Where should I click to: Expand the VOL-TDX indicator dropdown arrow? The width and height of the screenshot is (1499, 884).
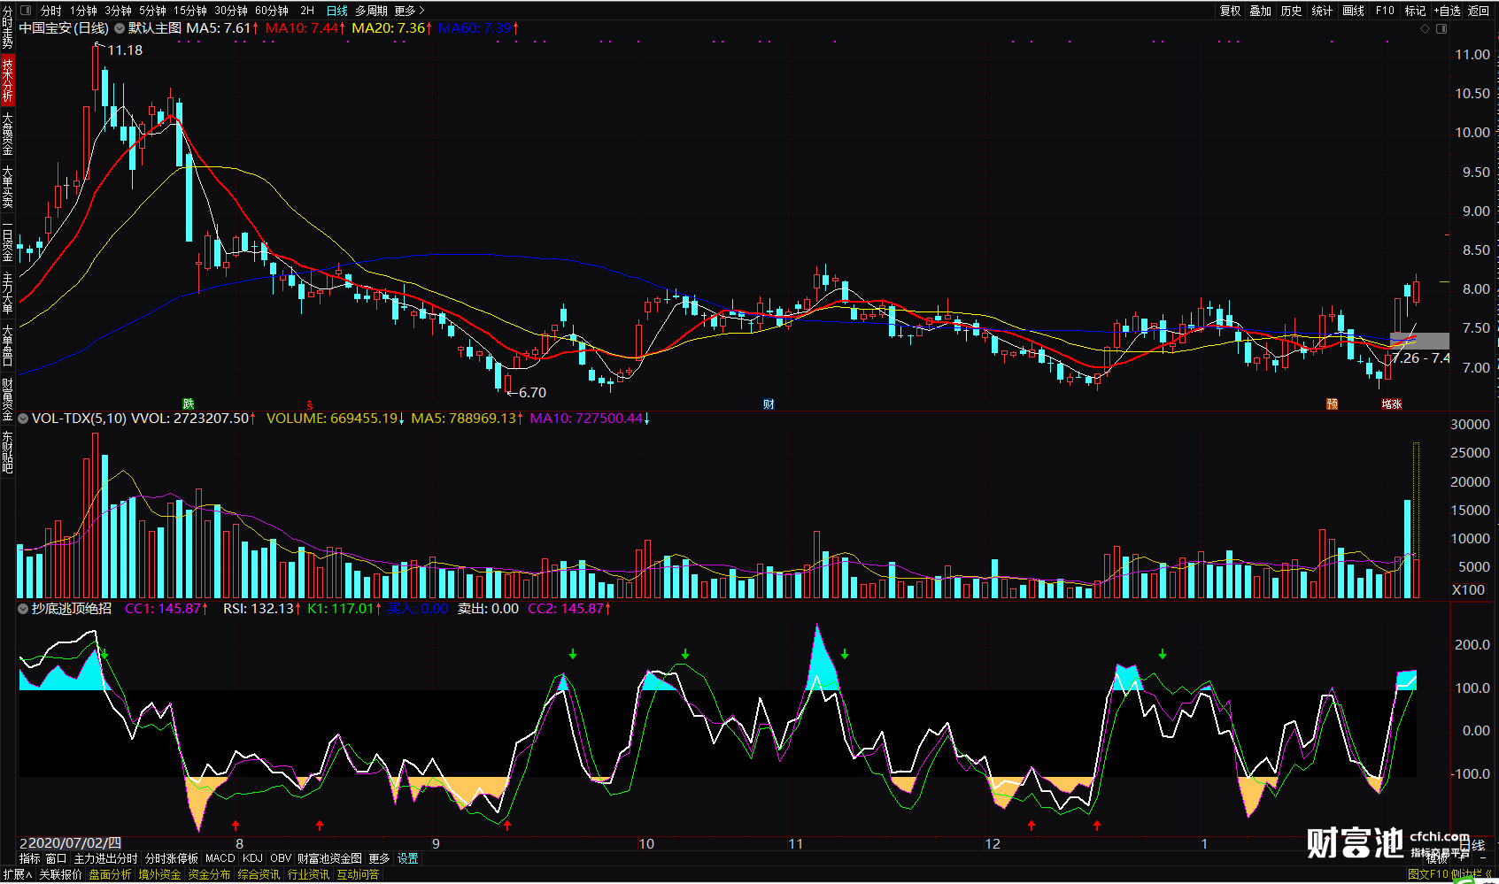point(24,419)
